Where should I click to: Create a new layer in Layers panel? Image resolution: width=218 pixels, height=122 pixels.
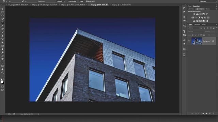click(x=210, y=114)
